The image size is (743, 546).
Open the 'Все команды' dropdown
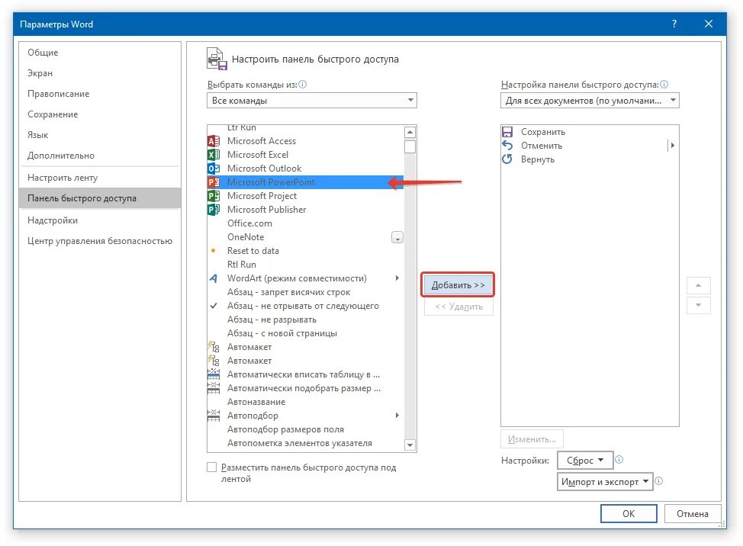[x=312, y=101]
